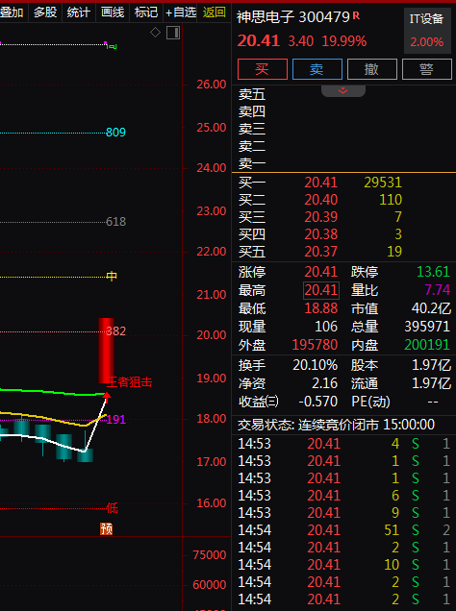Open the IT设备 sector box
This screenshot has height=611, width=456.
(427, 31)
